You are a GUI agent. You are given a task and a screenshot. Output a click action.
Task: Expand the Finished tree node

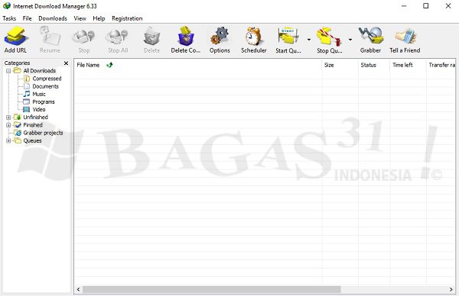pyautogui.click(x=8, y=125)
